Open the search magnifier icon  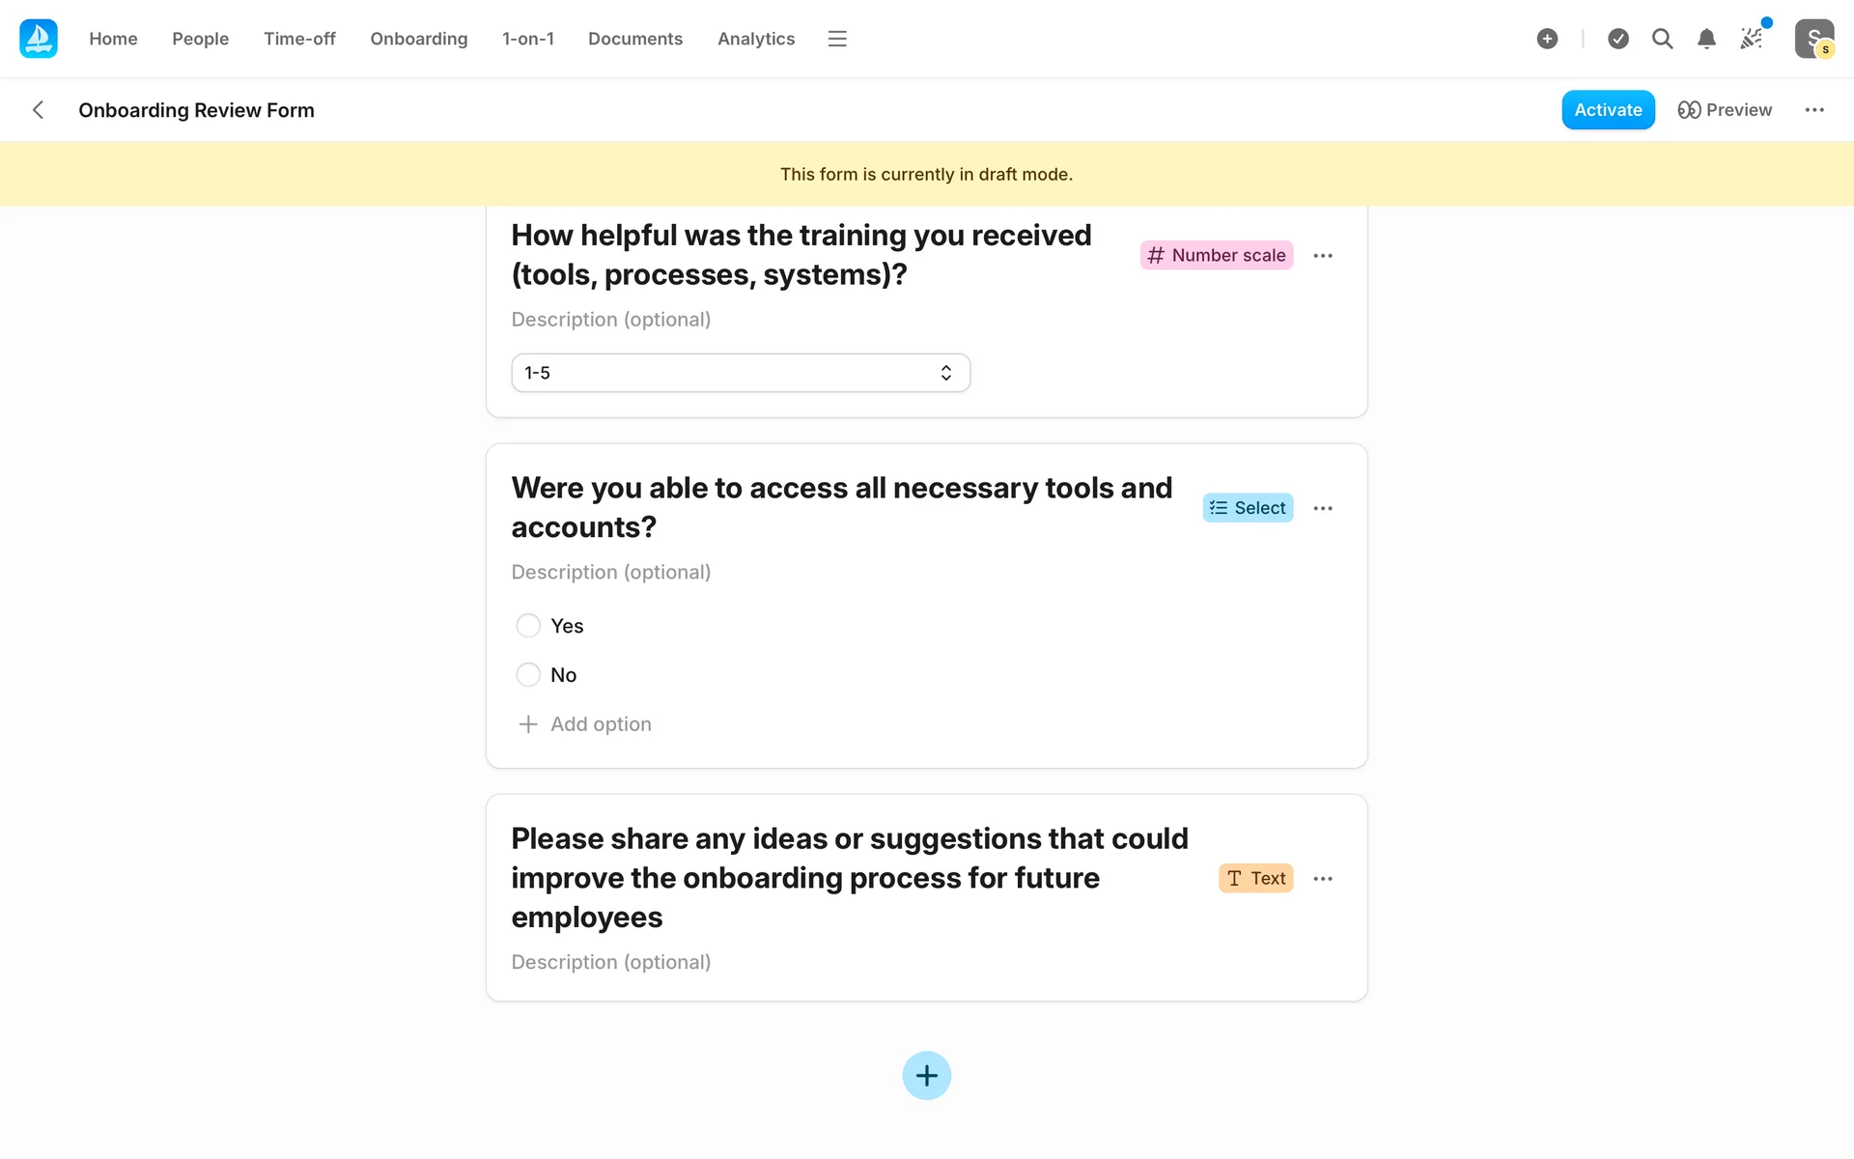pos(1662,39)
